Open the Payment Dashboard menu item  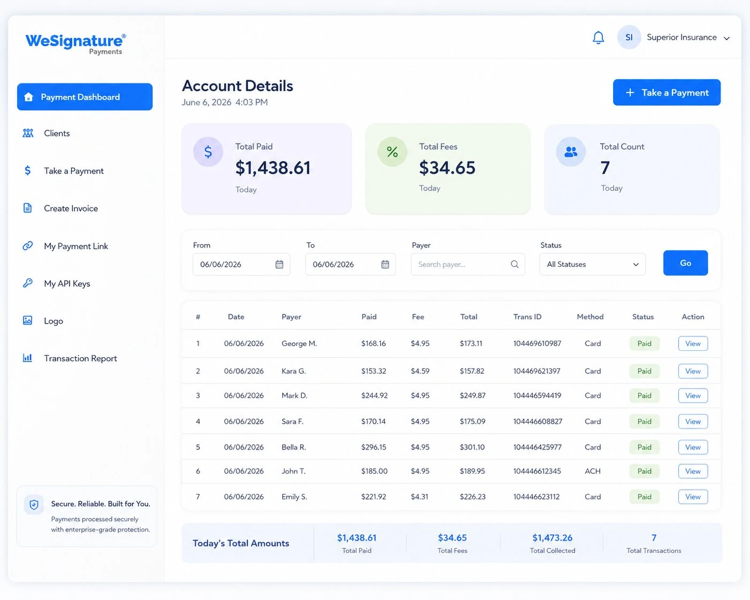click(85, 97)
